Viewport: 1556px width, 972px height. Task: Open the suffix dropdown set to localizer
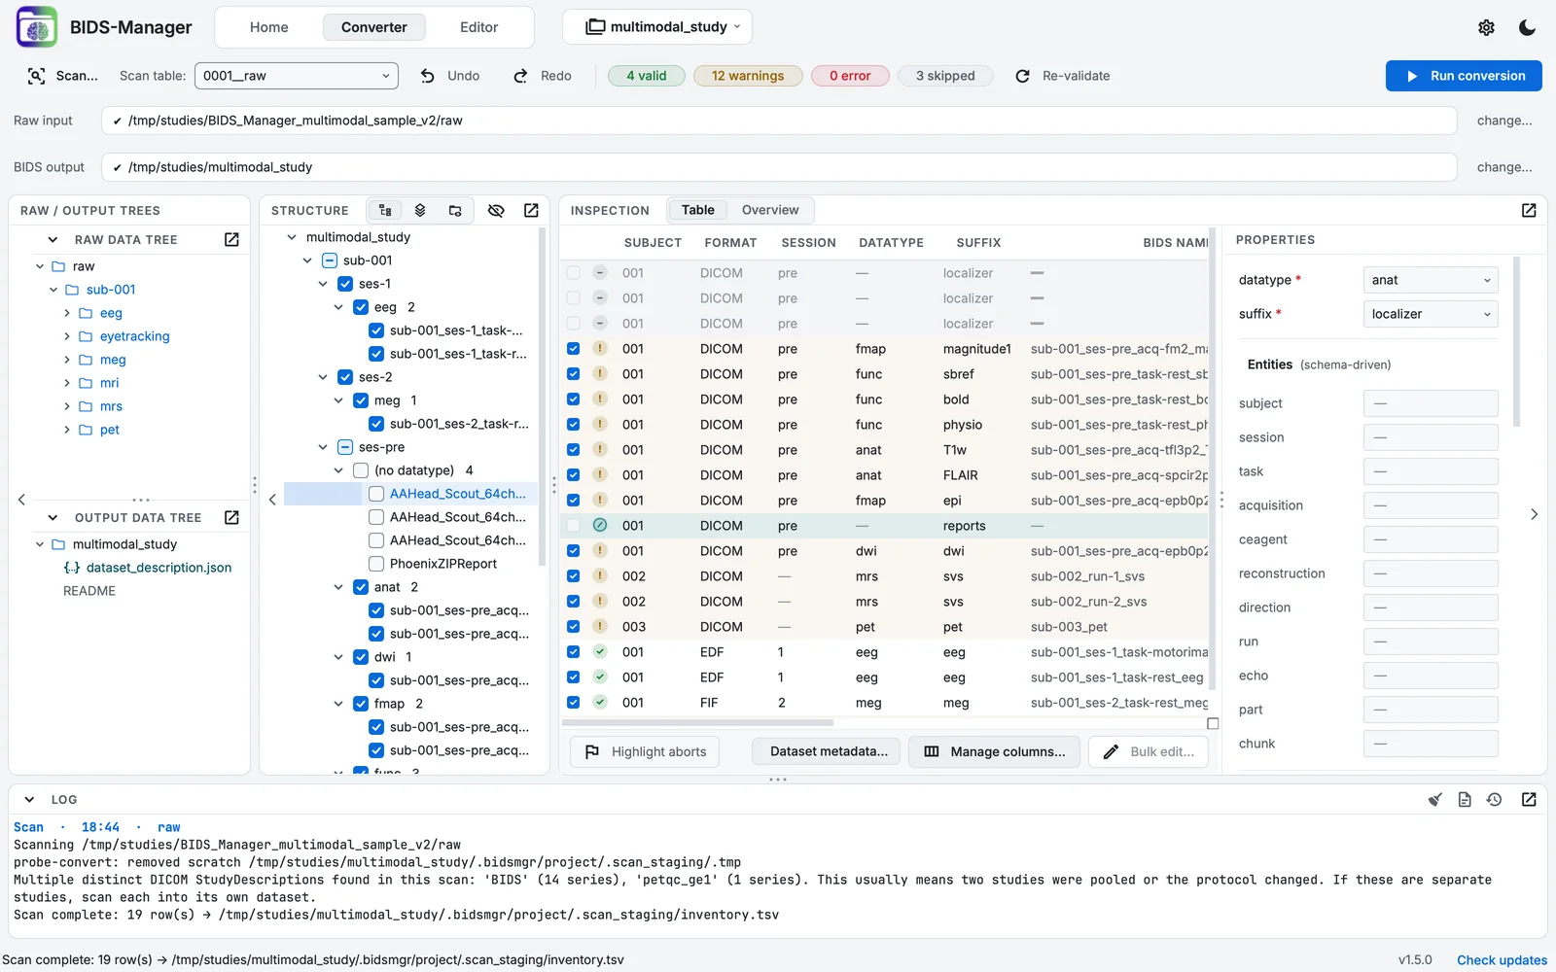pyautogui.click(x=1431, y=314)
